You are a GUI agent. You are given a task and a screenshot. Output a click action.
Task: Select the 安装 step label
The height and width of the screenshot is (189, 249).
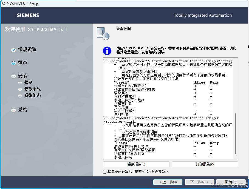click(x=22, y=76)
